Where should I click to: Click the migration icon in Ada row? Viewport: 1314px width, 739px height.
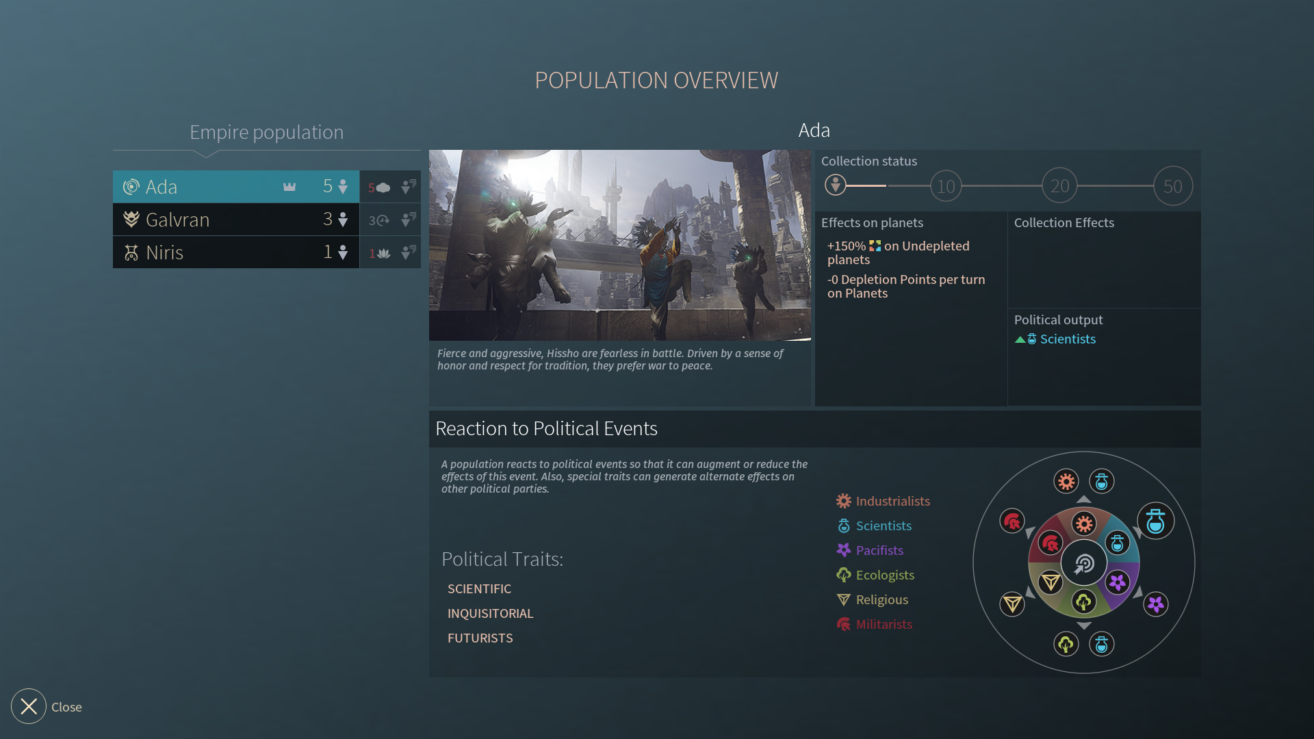[x=409, y=187]
